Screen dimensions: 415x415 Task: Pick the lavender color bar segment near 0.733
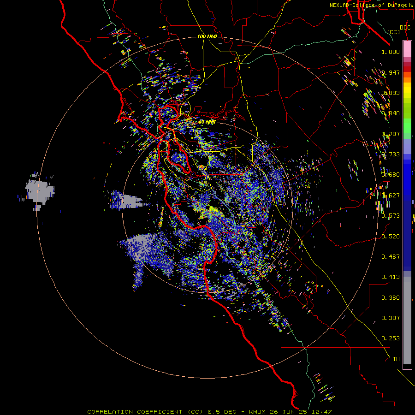[x=407, y=146]
